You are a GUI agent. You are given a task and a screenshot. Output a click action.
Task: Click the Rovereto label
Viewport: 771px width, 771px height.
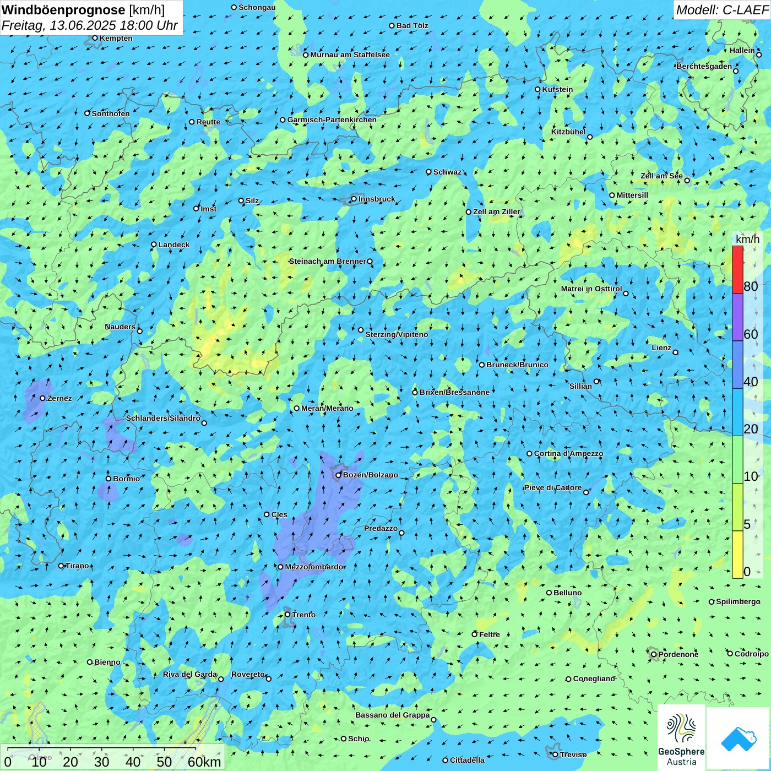coord(248,674)
